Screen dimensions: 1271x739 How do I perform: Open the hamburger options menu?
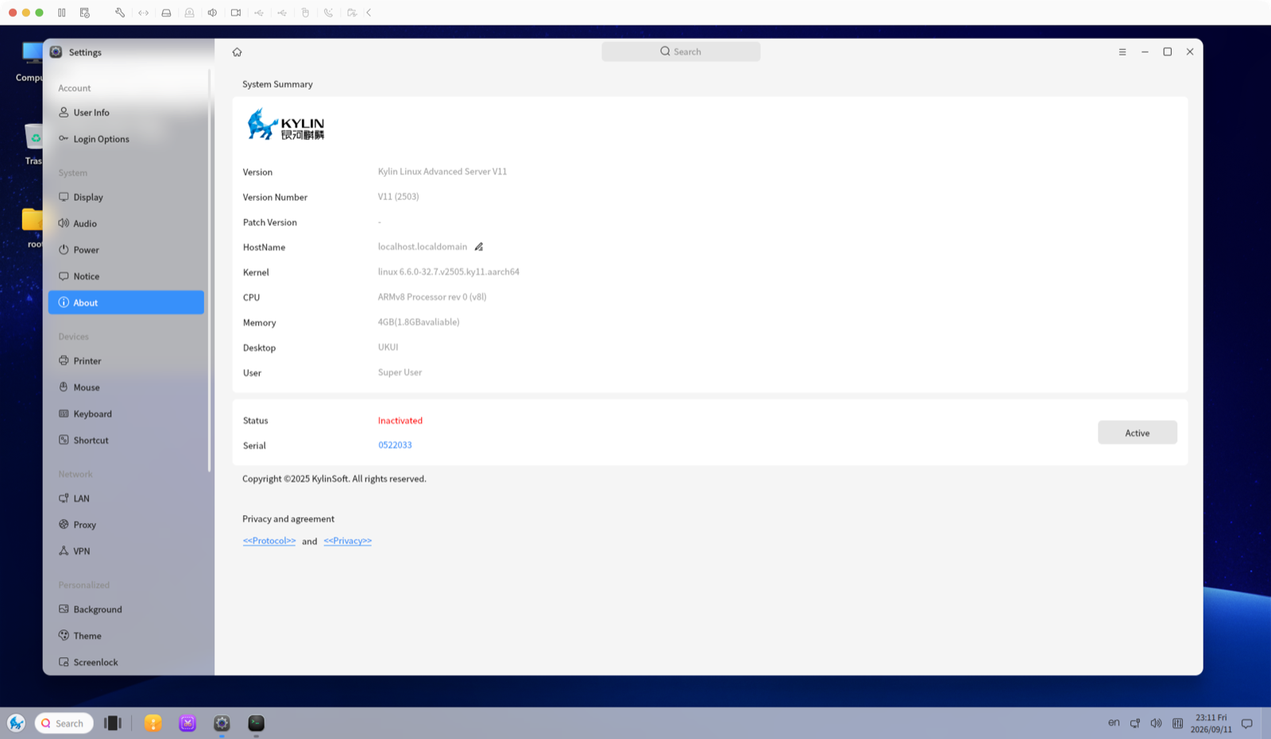click(1122, 52)
